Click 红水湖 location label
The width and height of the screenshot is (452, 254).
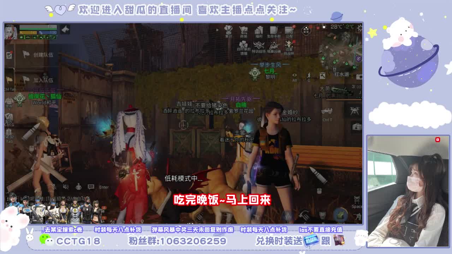[x=341, y=74]
